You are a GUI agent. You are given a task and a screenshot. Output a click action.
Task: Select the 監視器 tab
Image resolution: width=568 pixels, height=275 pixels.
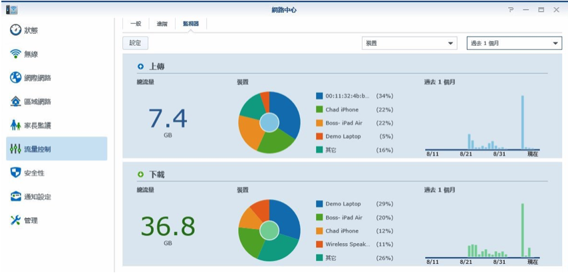190,24
